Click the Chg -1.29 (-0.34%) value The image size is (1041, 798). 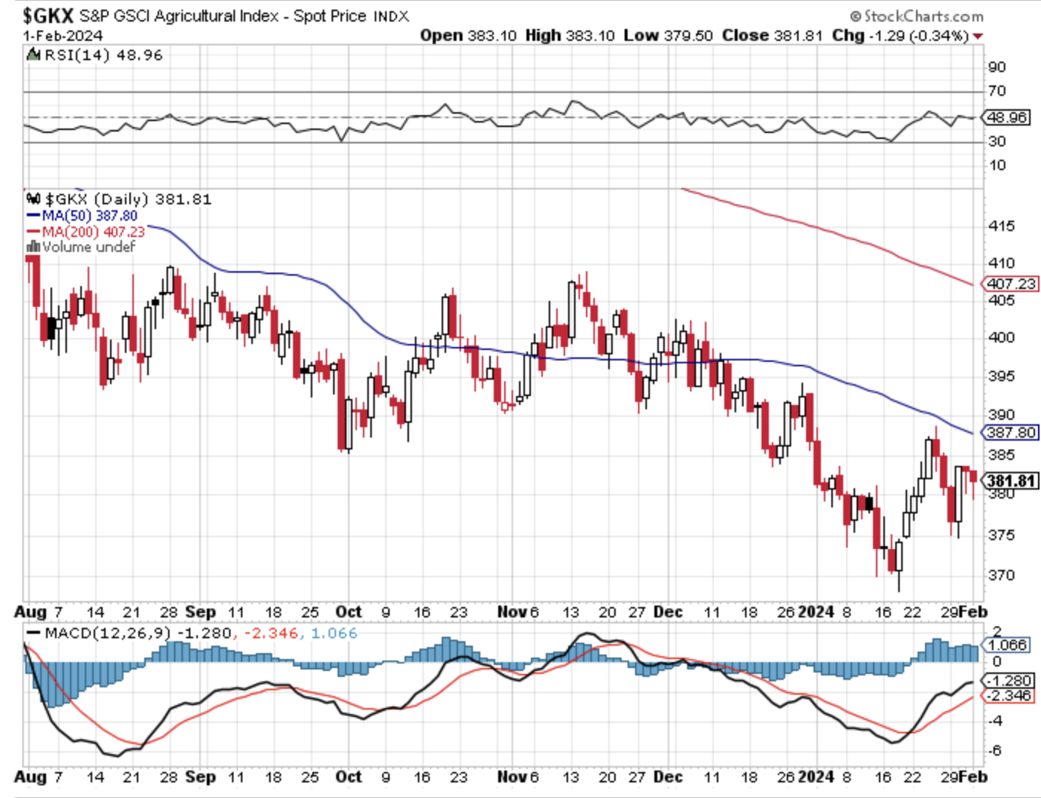pyautogui.click(x=900, y=36)
